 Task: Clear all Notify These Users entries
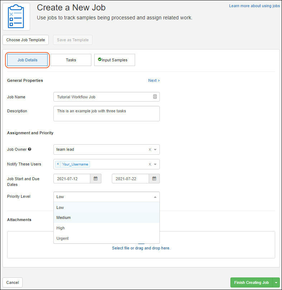[x=150, y=164]
